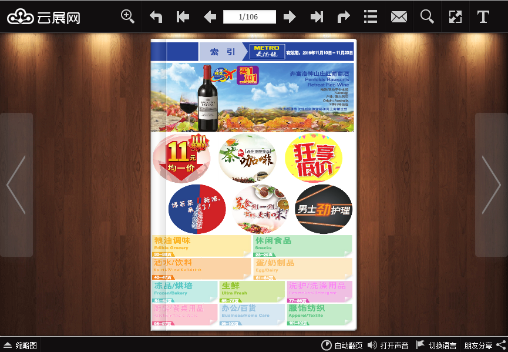Click the Penfolds red wine banner
Image resolution: width=508 pixels, height=352 pixels.
tap(253, 97)
